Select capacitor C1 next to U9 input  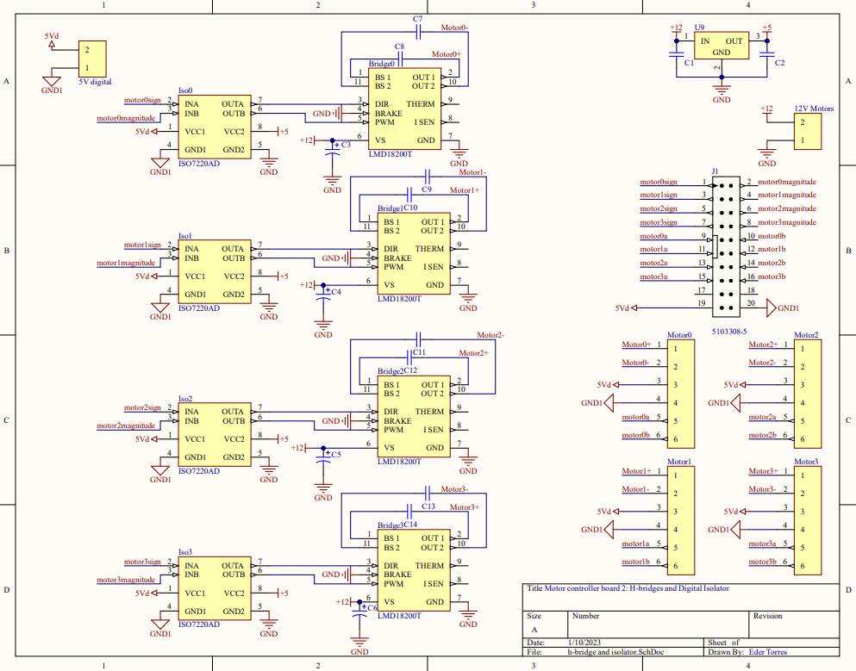(676, 53)
